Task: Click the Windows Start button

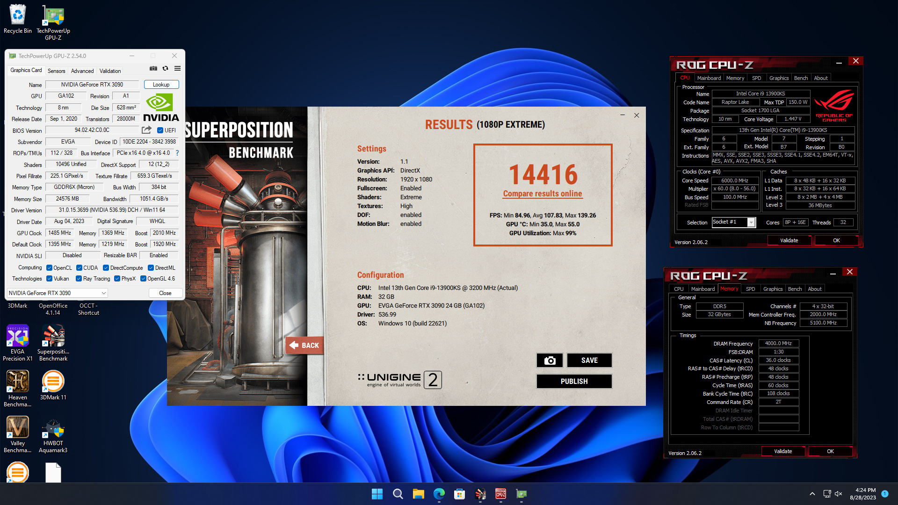Action: [377, 494]
